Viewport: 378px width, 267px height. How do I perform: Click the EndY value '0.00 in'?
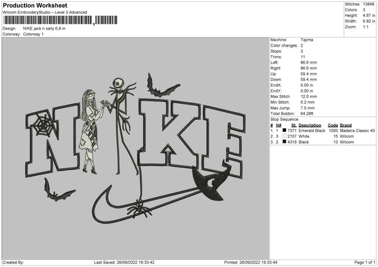click(307, 91)
